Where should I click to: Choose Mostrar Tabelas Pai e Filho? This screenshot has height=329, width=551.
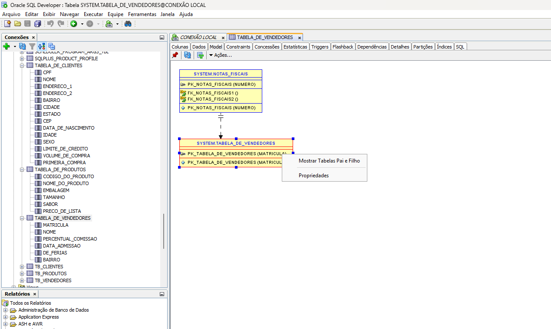pos(329,161)
